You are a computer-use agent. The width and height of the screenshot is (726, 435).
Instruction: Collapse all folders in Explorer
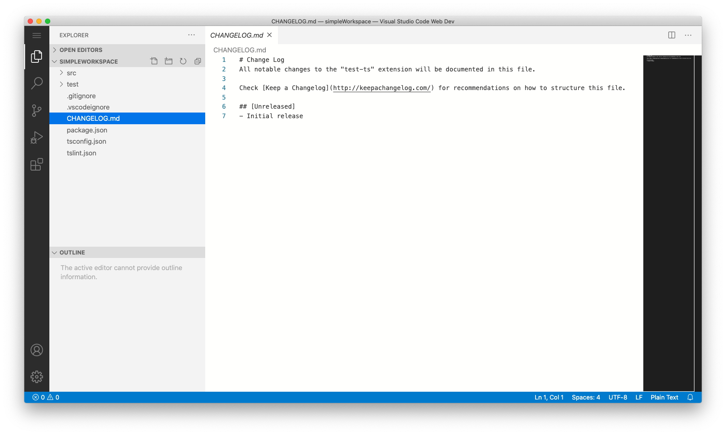pos(198,61)
